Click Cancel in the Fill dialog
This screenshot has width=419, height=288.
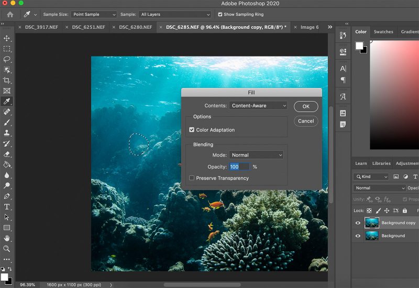[306, 121]
